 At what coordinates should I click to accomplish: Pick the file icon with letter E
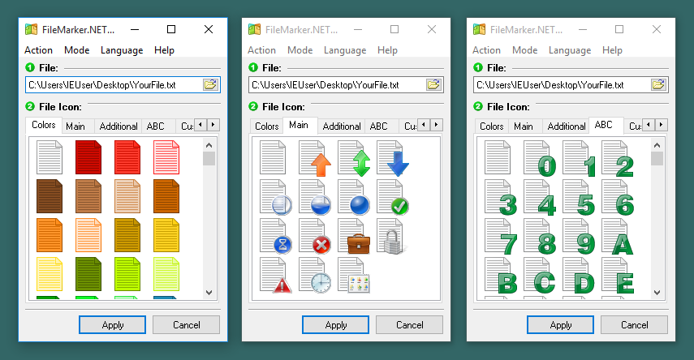coord(618,276)
